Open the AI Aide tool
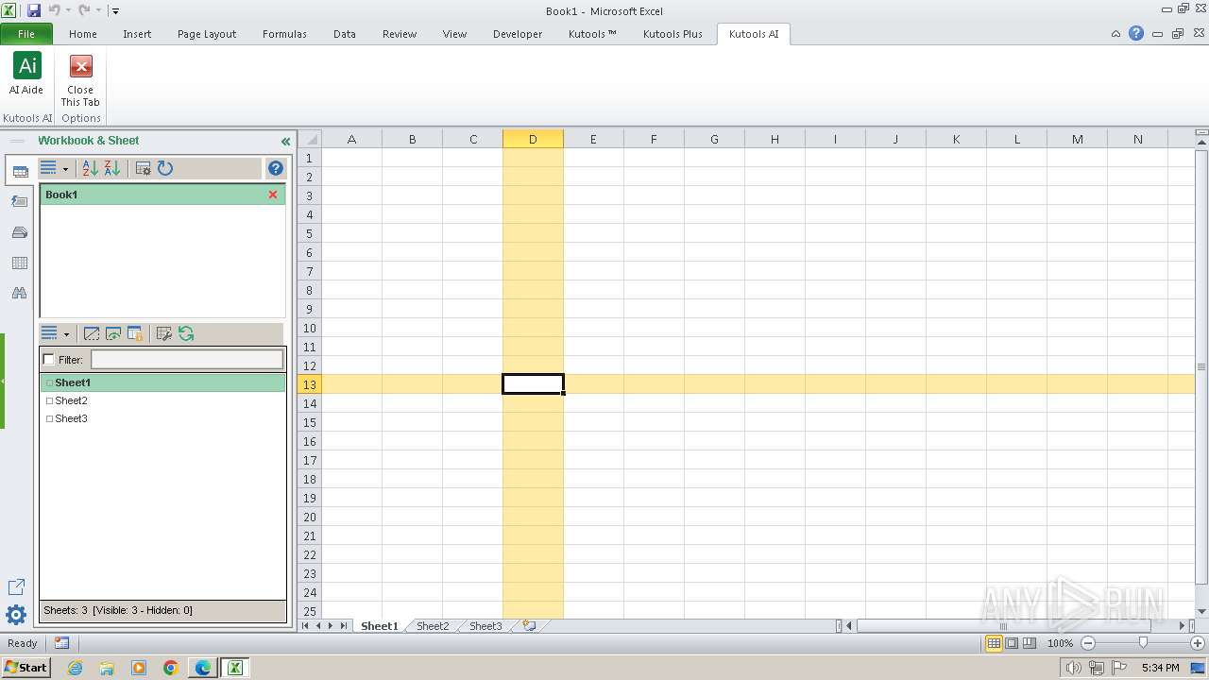The image size is (1209, 680). [x=26, y=75]
